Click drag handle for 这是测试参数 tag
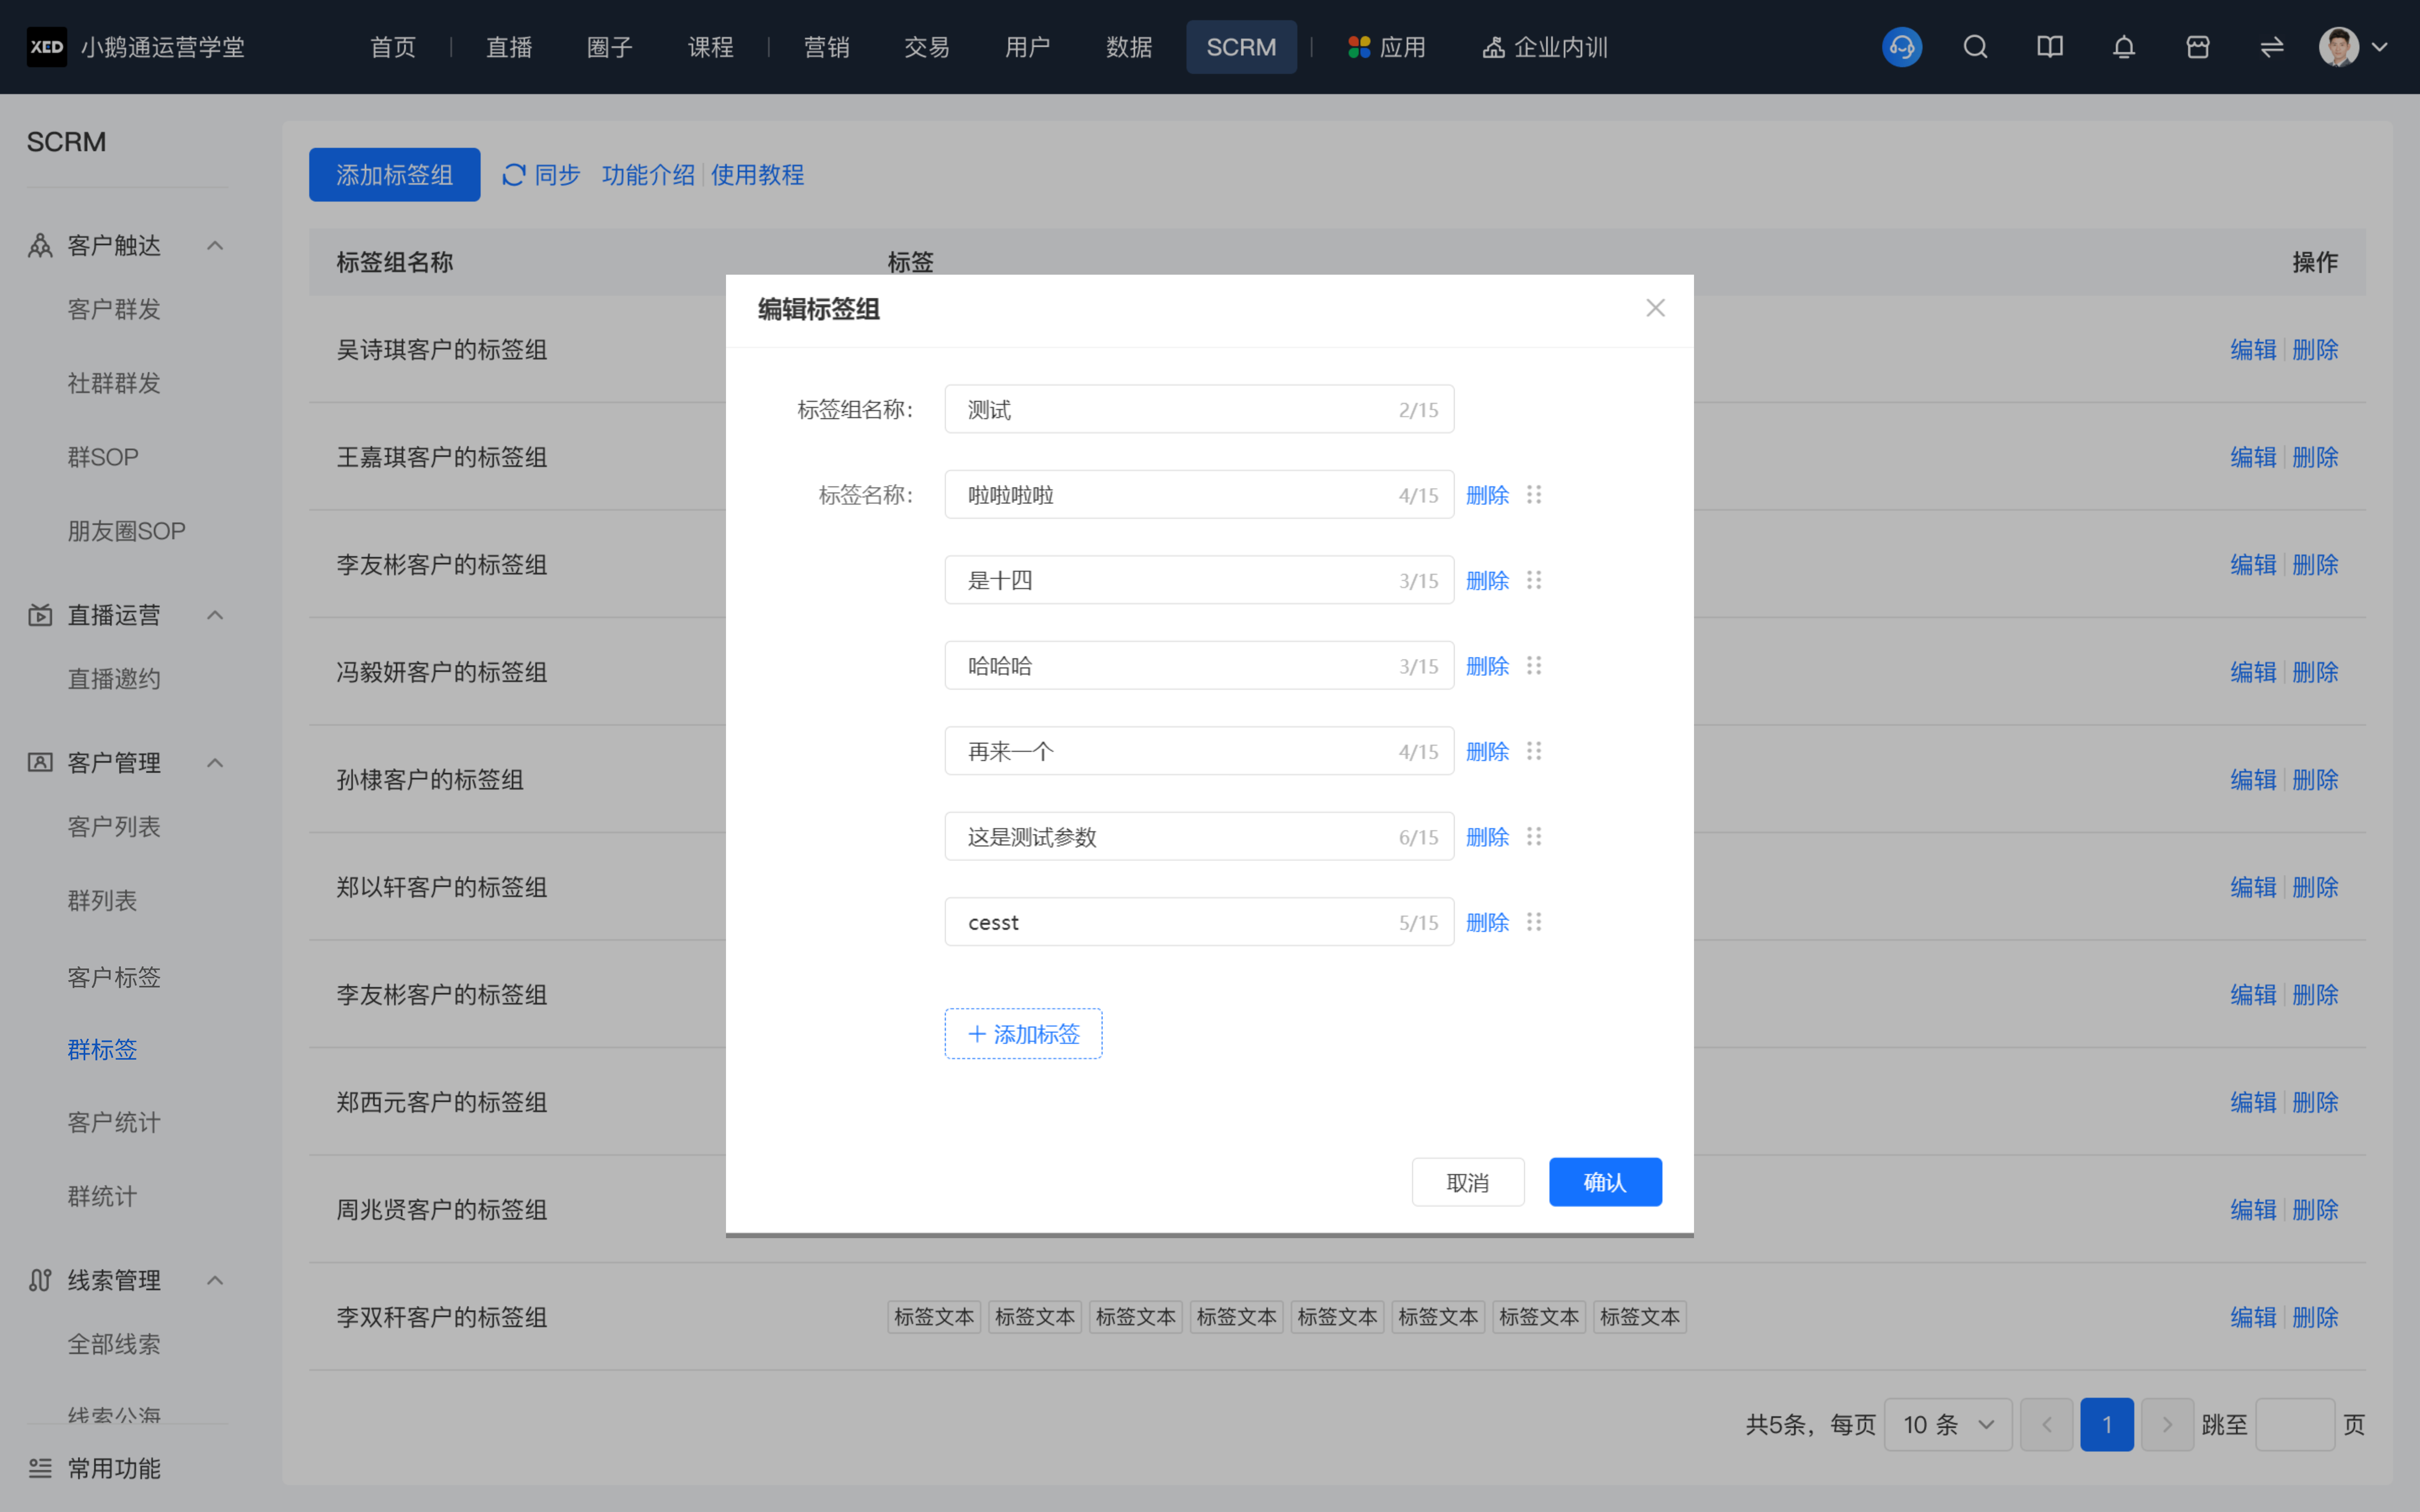Screen dimensions: 2420x1512 coord(1534,837)
